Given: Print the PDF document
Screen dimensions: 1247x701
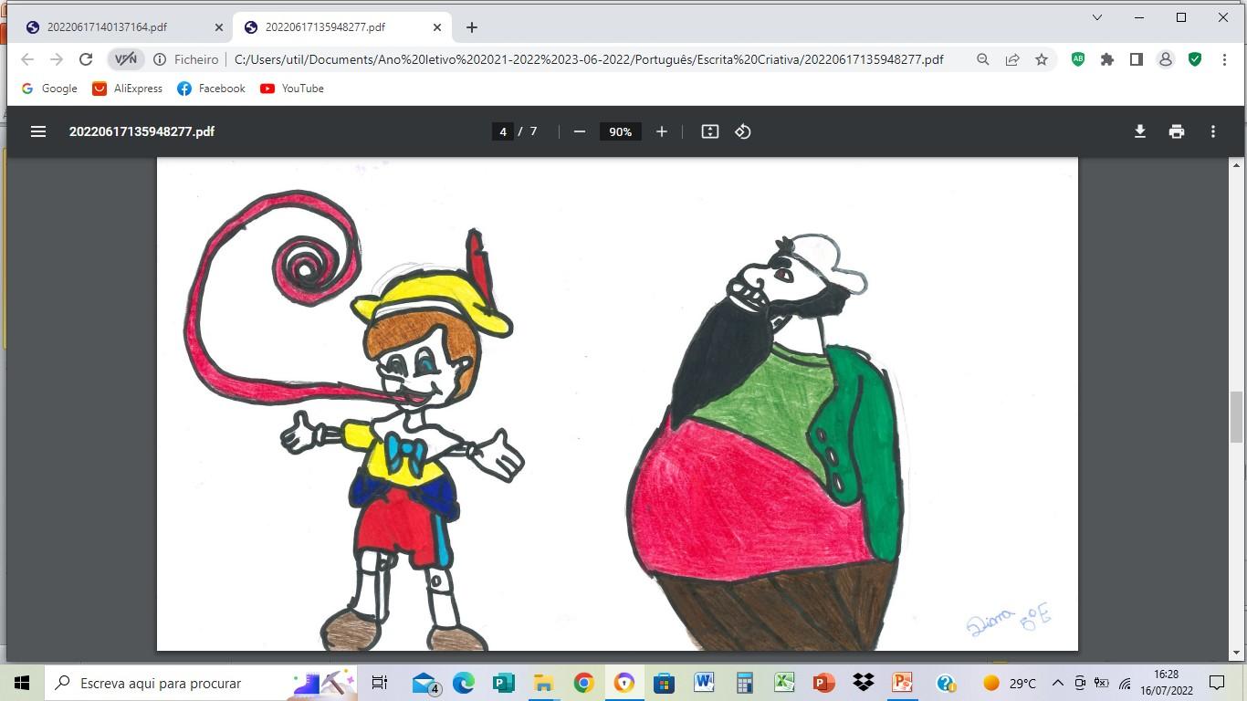Looking at the screenshot, I should 1177,131.
